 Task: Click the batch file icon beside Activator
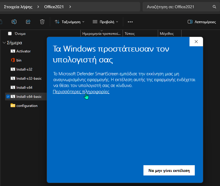[13, 51]
